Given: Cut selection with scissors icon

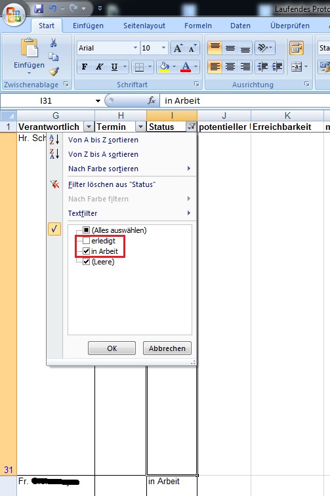Looking at the screenshot, I should tap(54, 43).
